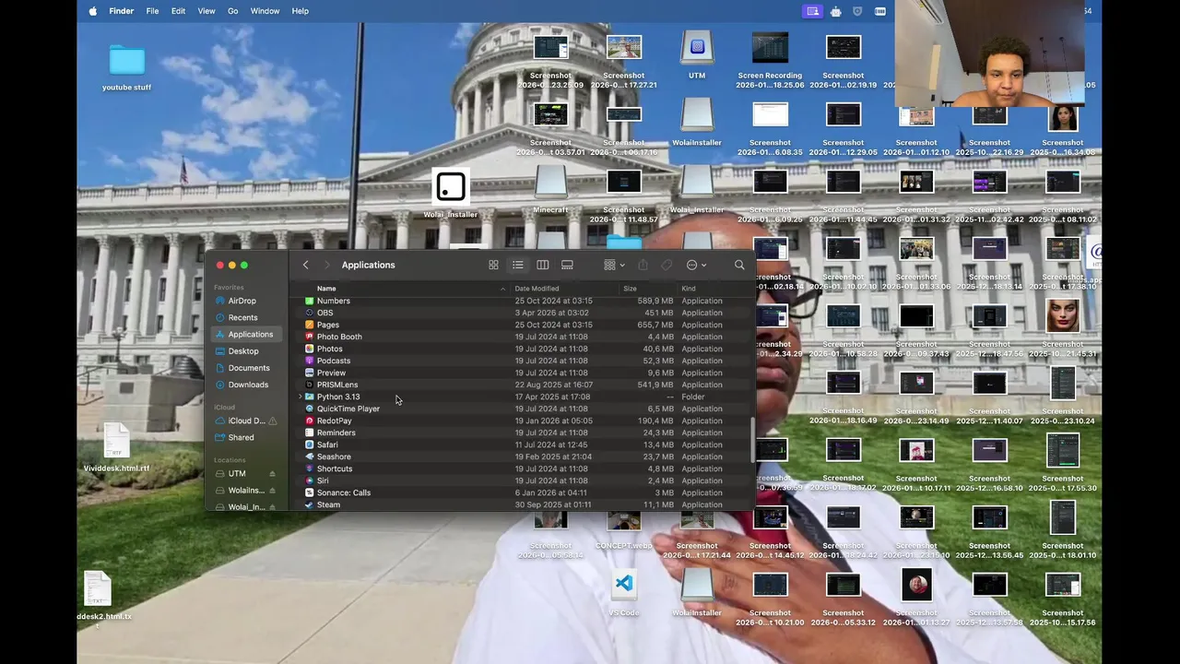
Task: Switch Finder to column view
Action: click(x=542, y=265)
